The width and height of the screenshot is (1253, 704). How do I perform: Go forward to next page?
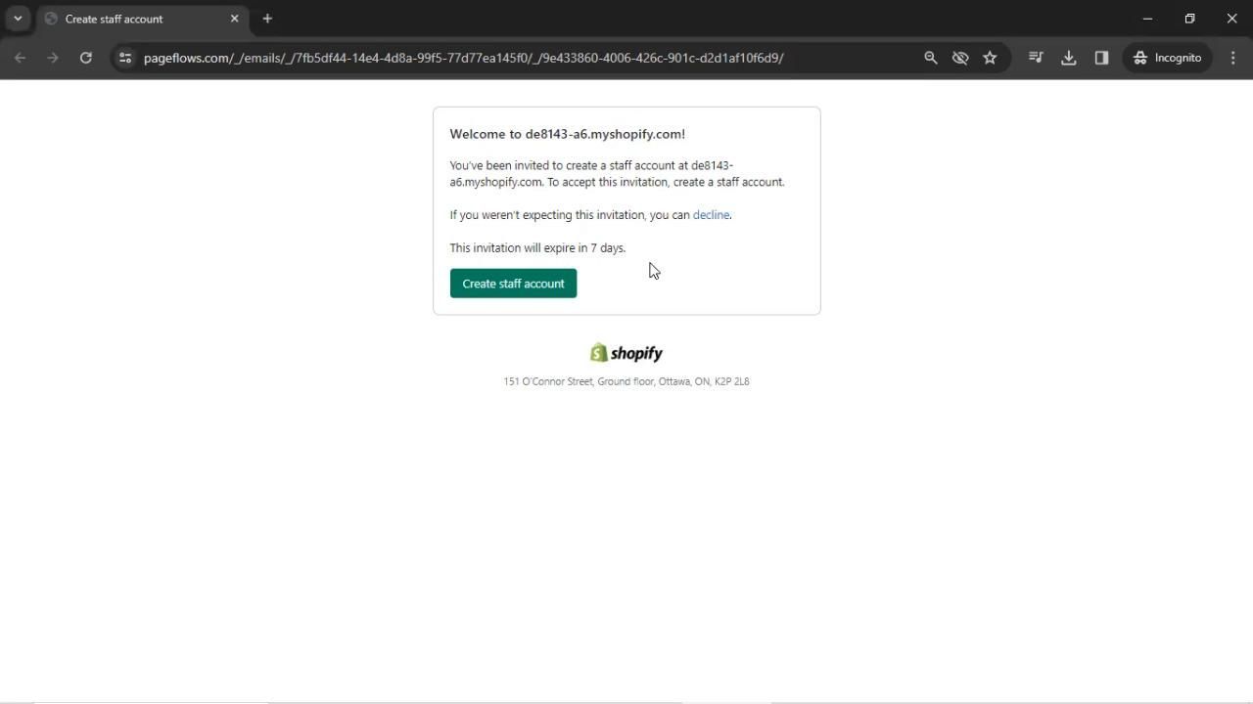click(53, 58)
